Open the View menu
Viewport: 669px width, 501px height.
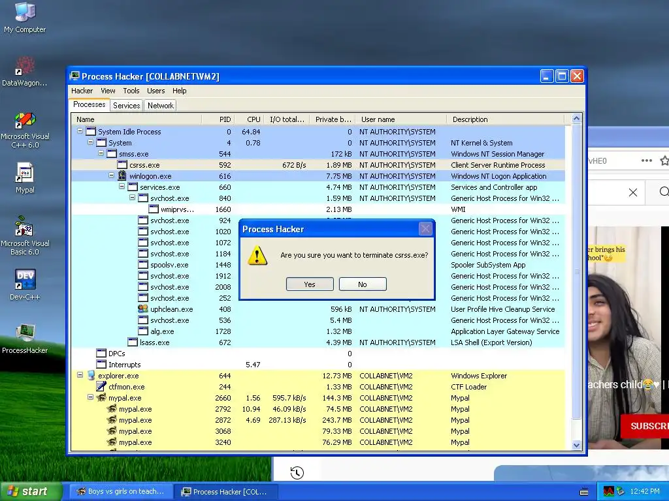point(108,91)
